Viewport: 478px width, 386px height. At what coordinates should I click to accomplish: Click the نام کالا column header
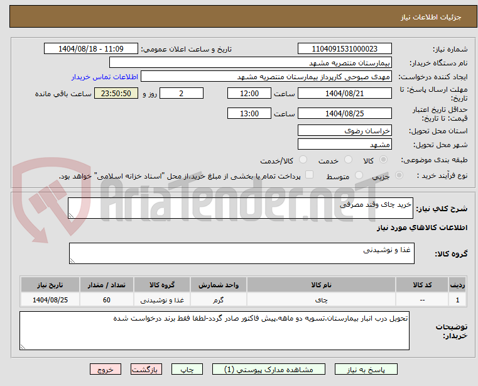pos(321,285)
